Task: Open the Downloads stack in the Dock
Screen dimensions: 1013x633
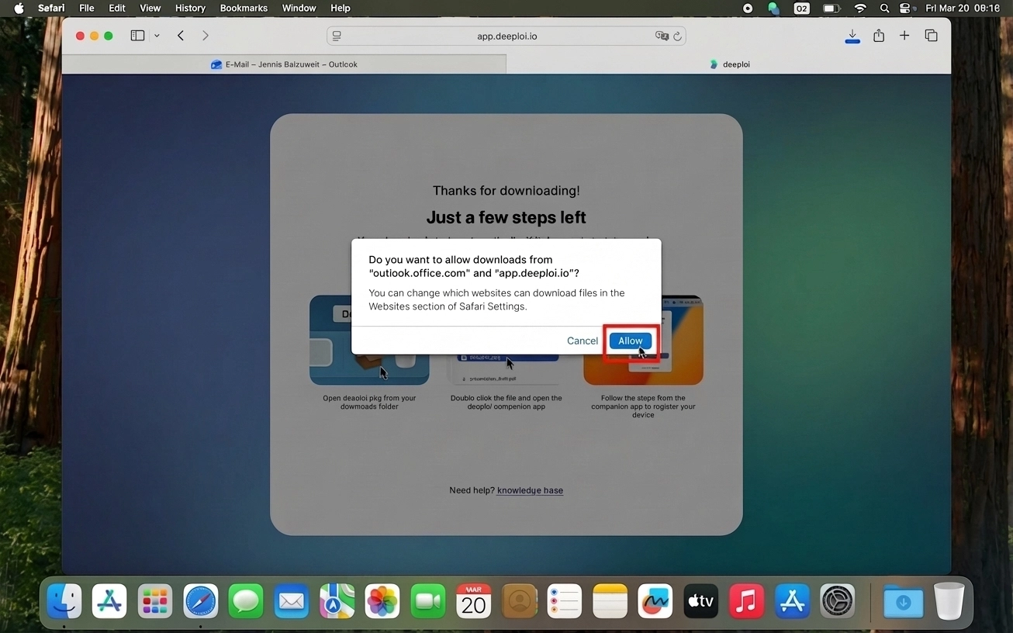Action: coord(903,601)
